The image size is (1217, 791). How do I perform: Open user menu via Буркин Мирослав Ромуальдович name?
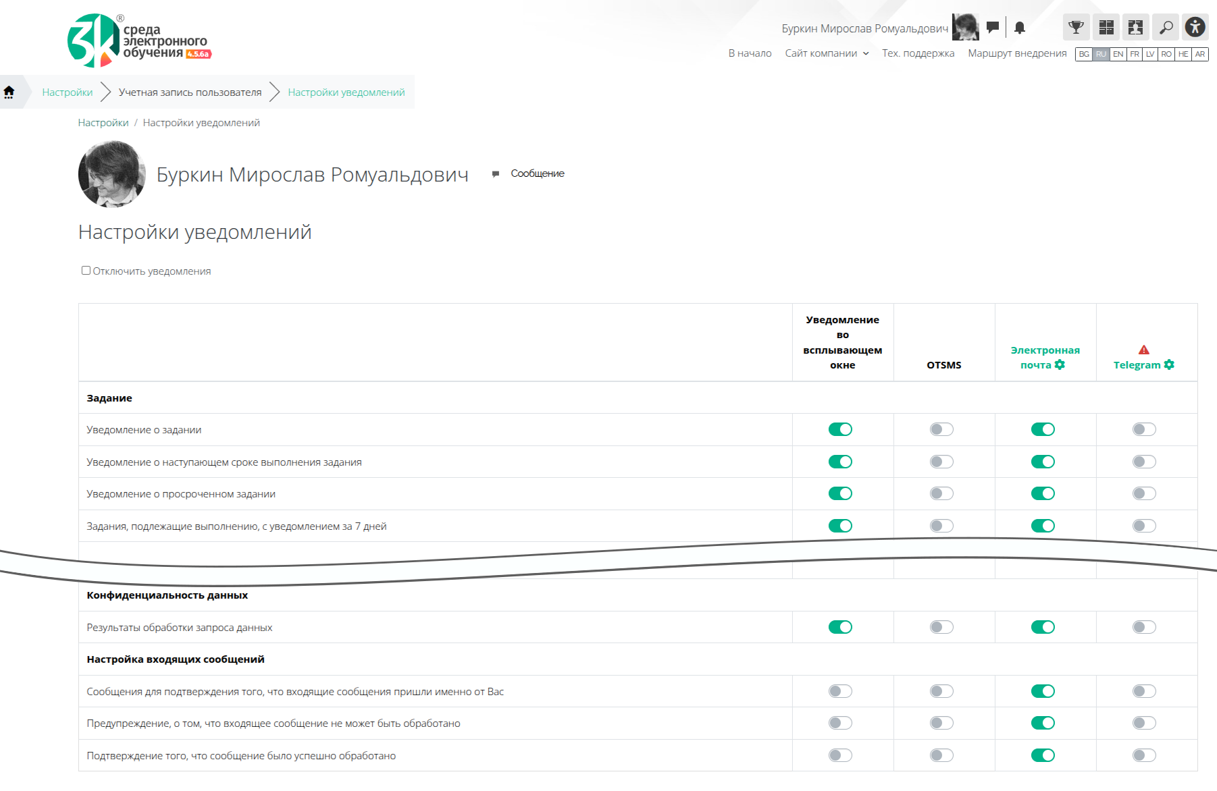pos(864,28)
